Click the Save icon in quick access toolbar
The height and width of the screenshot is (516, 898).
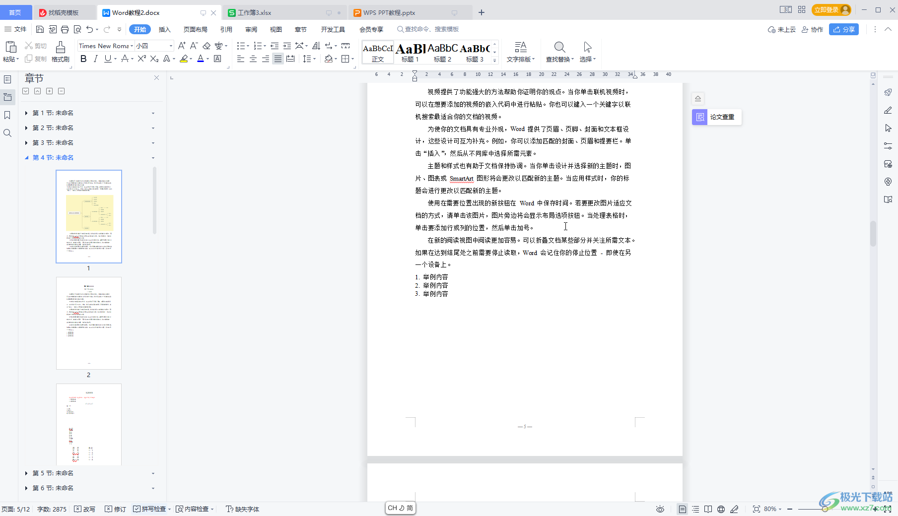click(x=40, y=29)
